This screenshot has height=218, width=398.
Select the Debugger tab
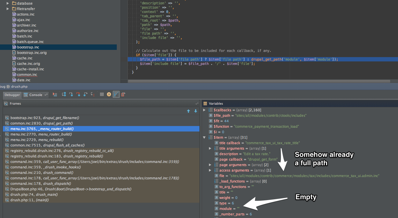click(x=12, y=95)
